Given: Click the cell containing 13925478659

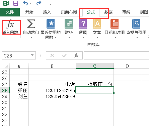Looking at the screenshot, I should click(x=52, y=96).
